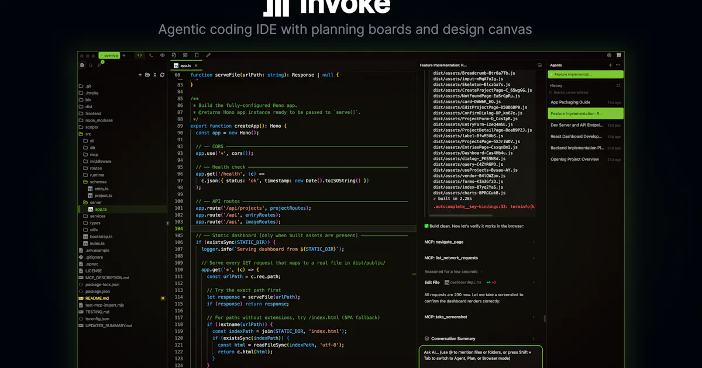
Task: Open UPDATES_SUMMARY.md file
Action: point(105,325)
